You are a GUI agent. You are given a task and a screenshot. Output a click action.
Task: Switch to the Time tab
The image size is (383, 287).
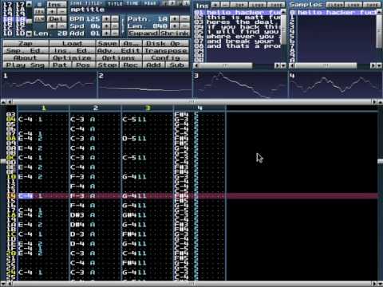[x=133, y=4]
